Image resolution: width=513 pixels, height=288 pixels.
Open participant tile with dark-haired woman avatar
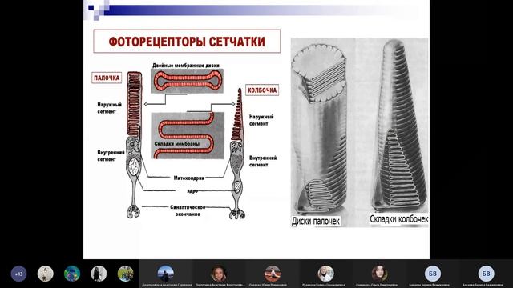(x=379, y=274)
